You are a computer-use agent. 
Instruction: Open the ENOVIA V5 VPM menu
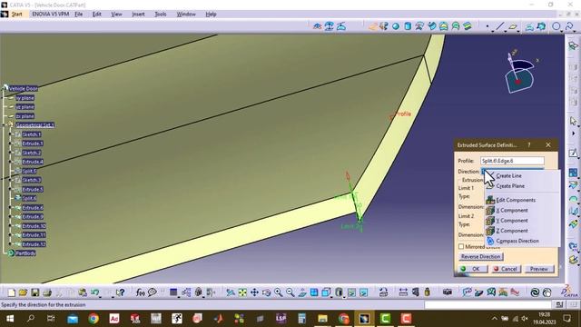coord(51,15)
